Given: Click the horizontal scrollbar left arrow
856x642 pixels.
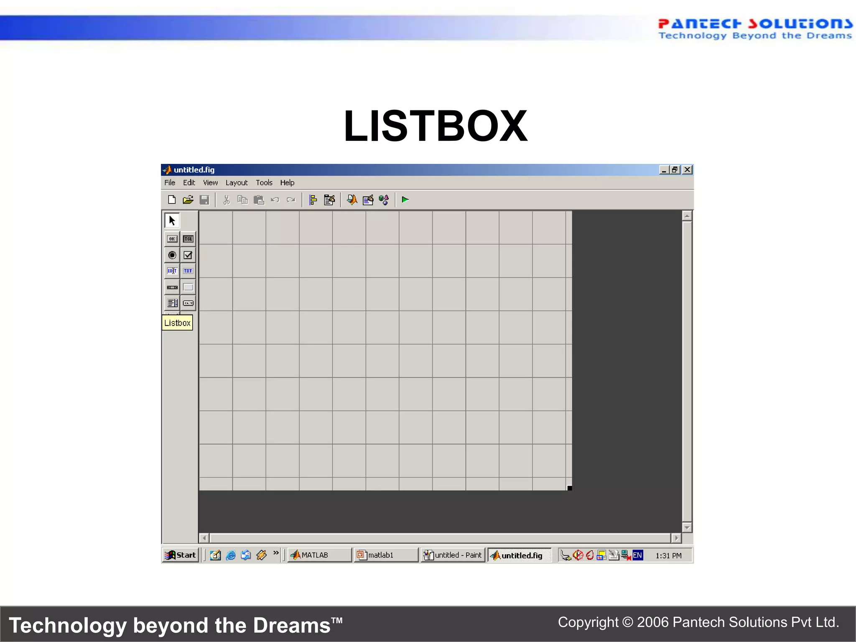Looking at the screenshot, I should (204, 538).
